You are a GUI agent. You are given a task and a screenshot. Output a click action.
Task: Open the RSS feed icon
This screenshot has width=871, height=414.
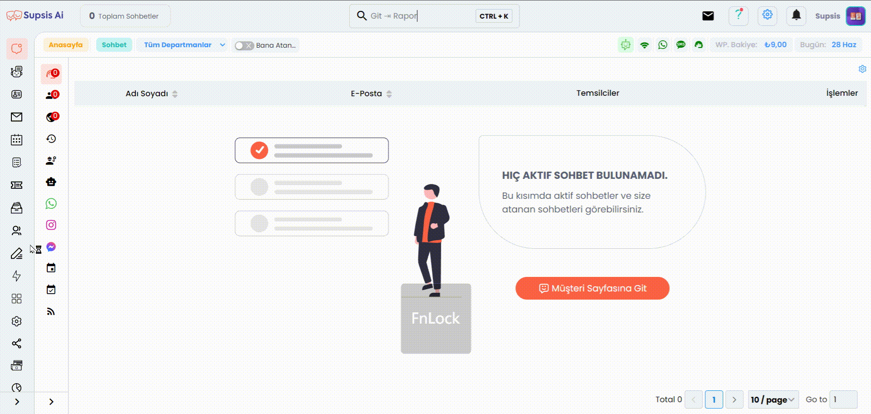pos(51,311)
